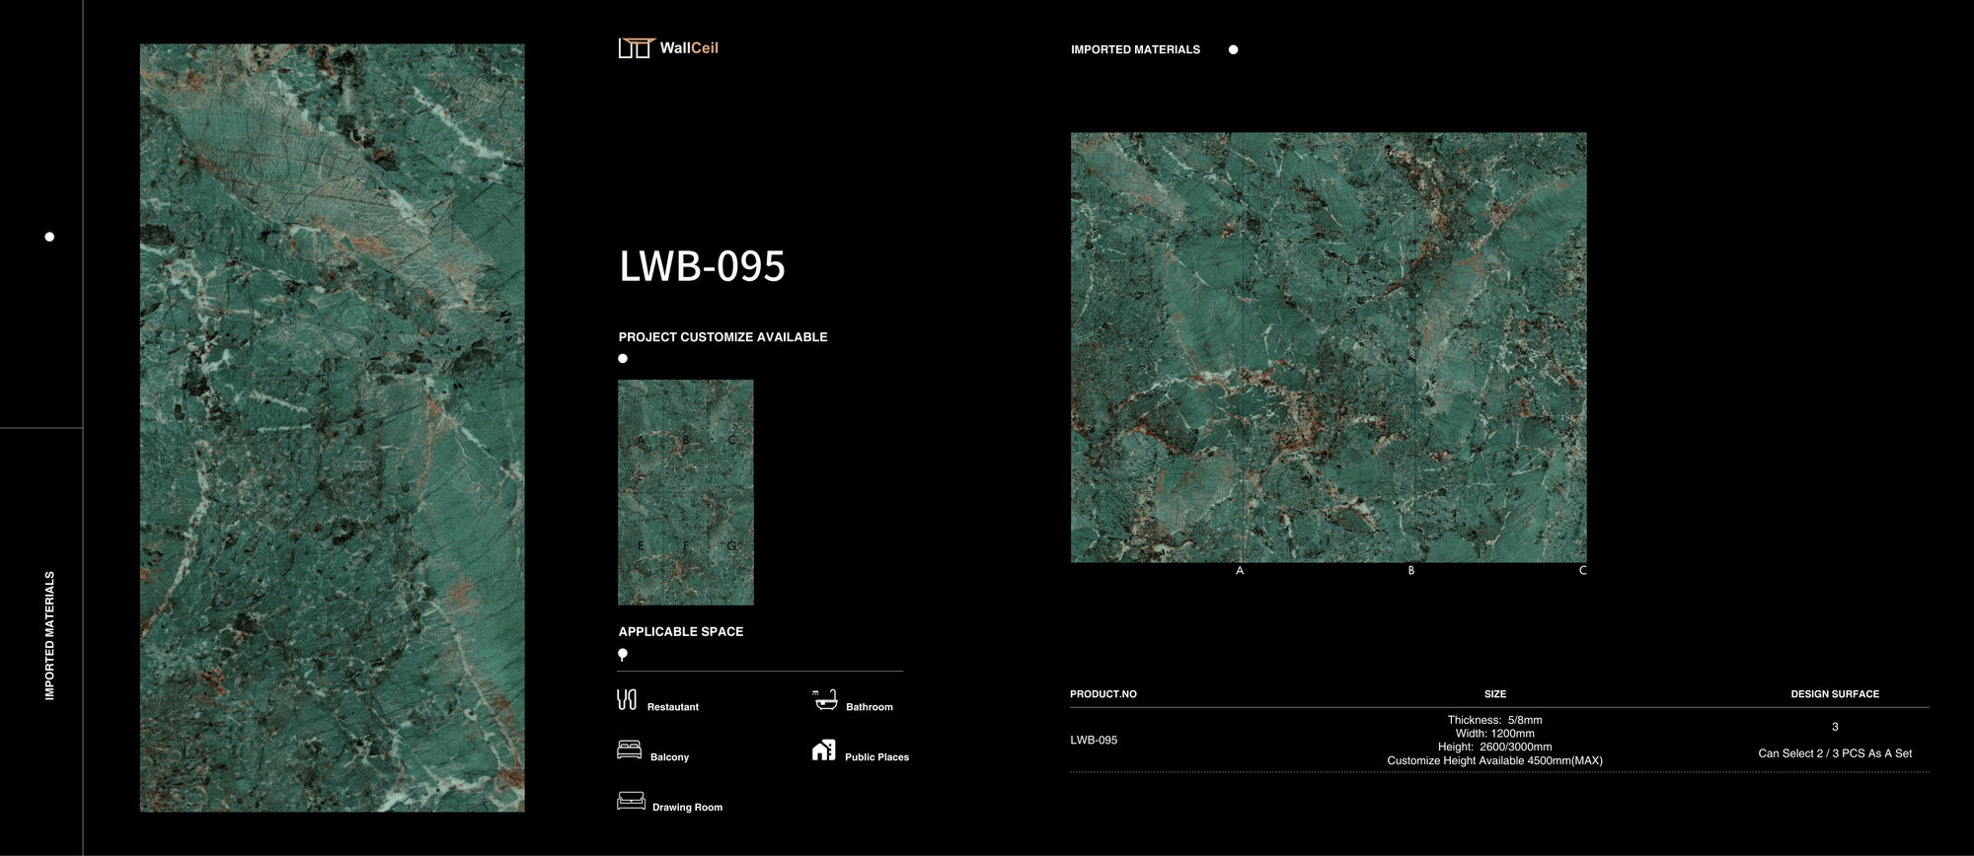Screen dimensions: 1974x856
Task: Click the white dot in left sidebar
Action: [49, 237]
